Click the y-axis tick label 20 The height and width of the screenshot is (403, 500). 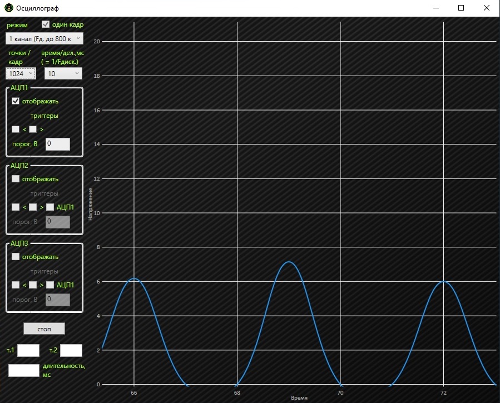97,42
